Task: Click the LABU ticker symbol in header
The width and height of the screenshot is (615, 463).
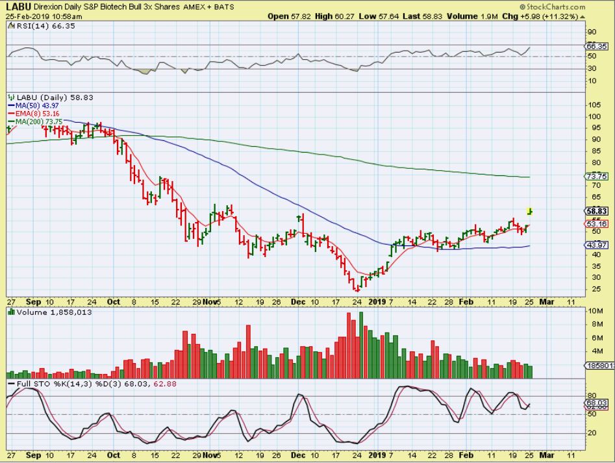Action: 18,6
